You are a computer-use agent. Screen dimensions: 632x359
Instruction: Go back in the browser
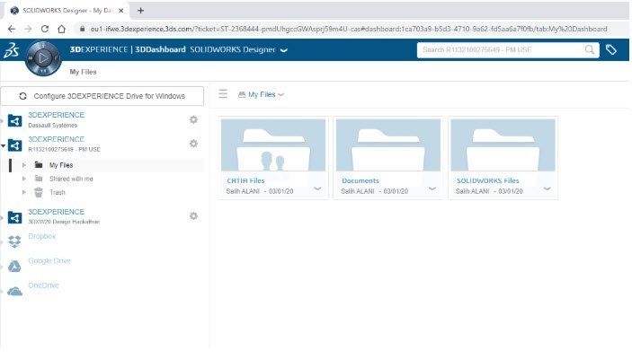pos(12,29)
